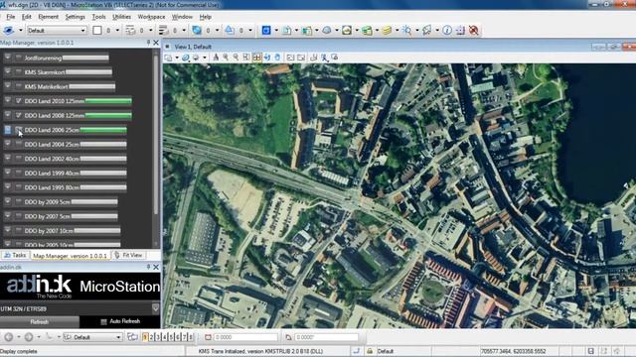Toggle view 2 button in view groups
Viewport: 636px width, 357px height.
(152, 337)
